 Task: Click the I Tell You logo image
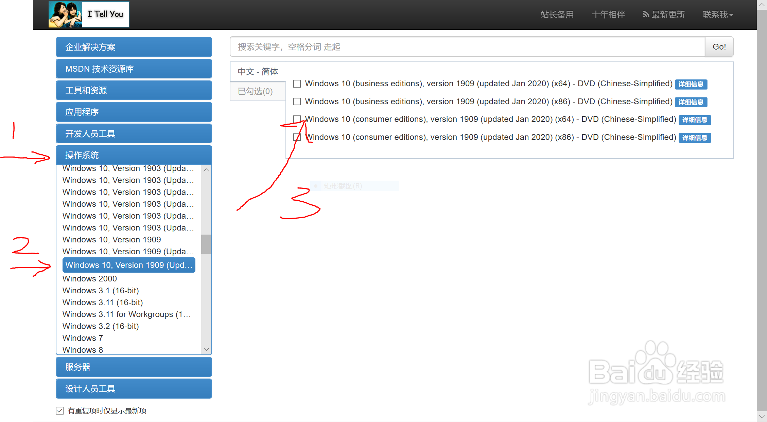[89, 14]
